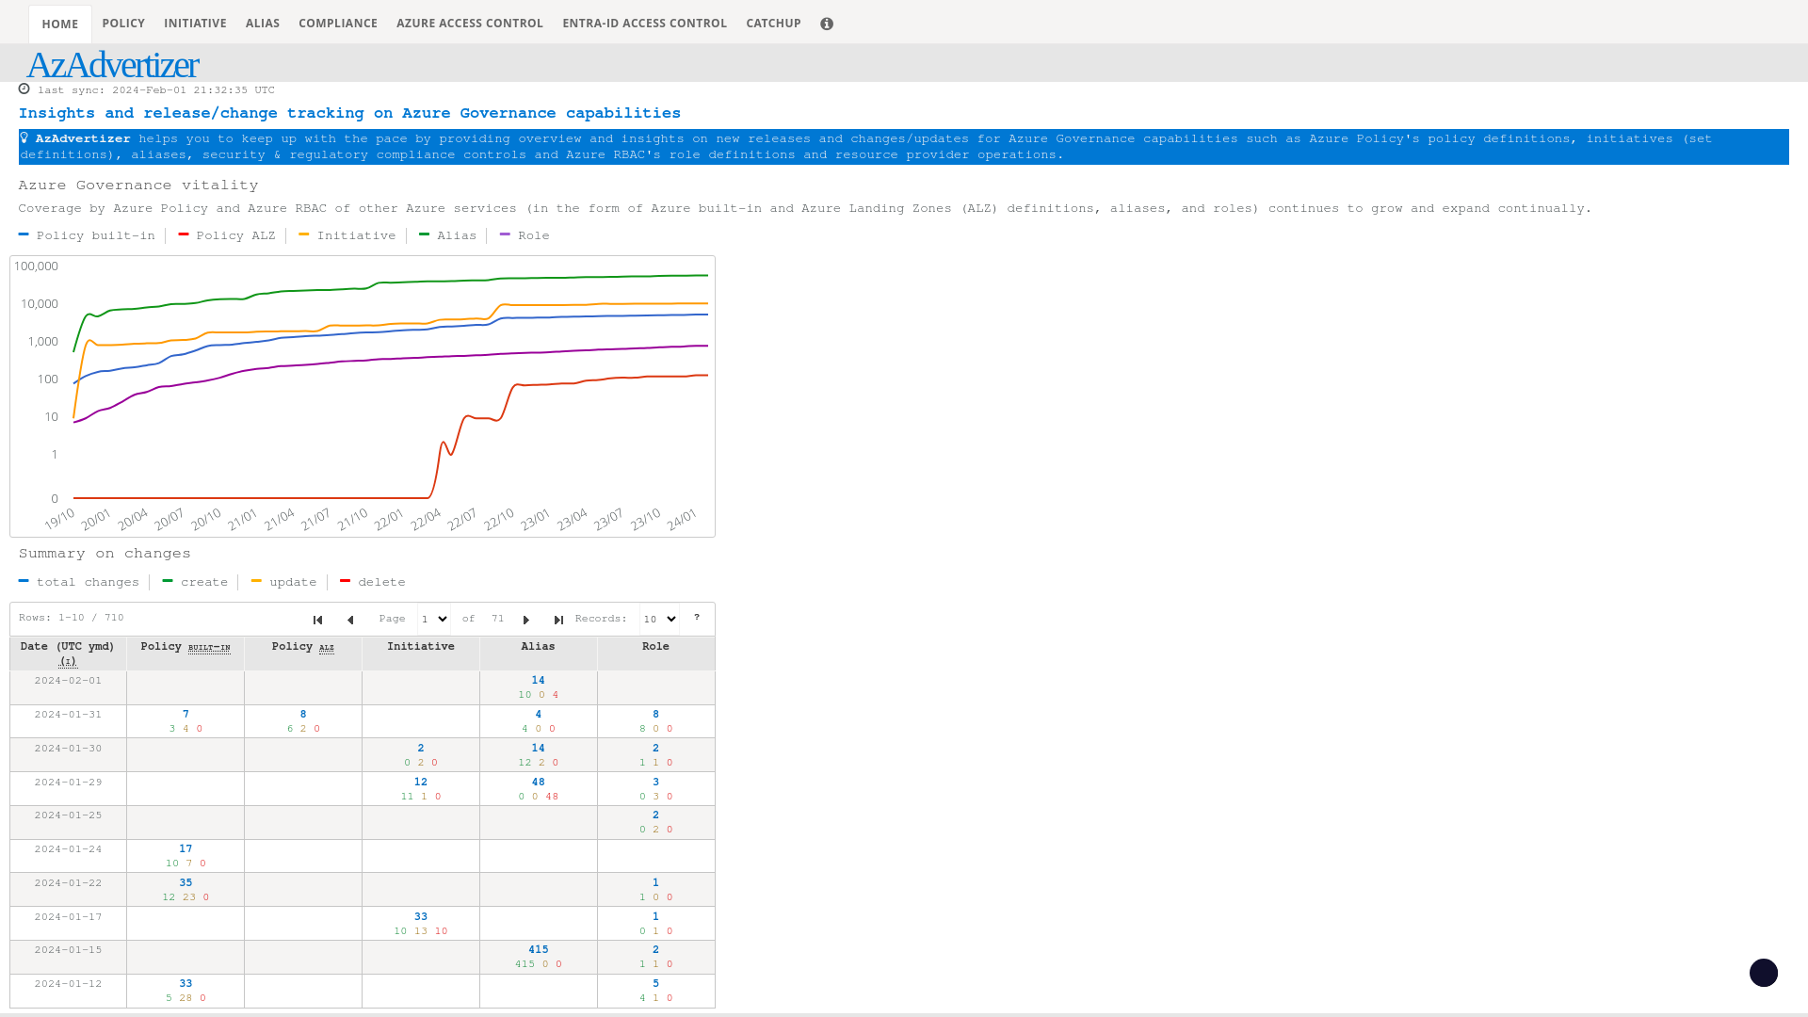
Task: Open Role 2 changes on 2024-01-25
Action: point(656,815)
